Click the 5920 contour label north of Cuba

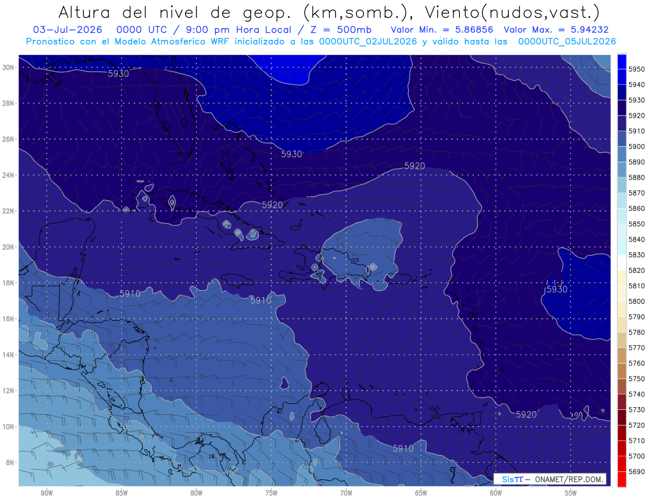pyautogui.click(x=272, y=205)
